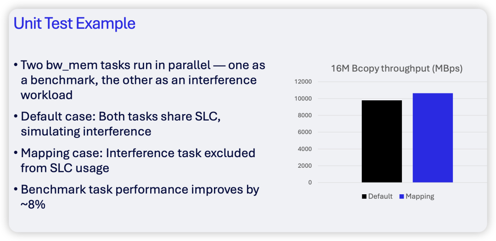Click the "Two bw_mem tasks" bullet paragraph
This screenshot has width=496, height=241.
pos(138,80)
